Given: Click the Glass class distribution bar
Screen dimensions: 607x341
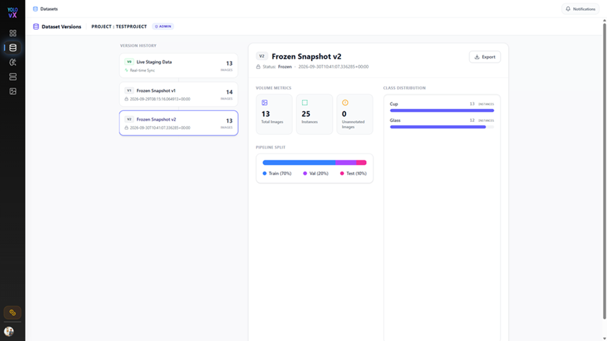Looking at the screenshot, I should [x=441, y=127].
